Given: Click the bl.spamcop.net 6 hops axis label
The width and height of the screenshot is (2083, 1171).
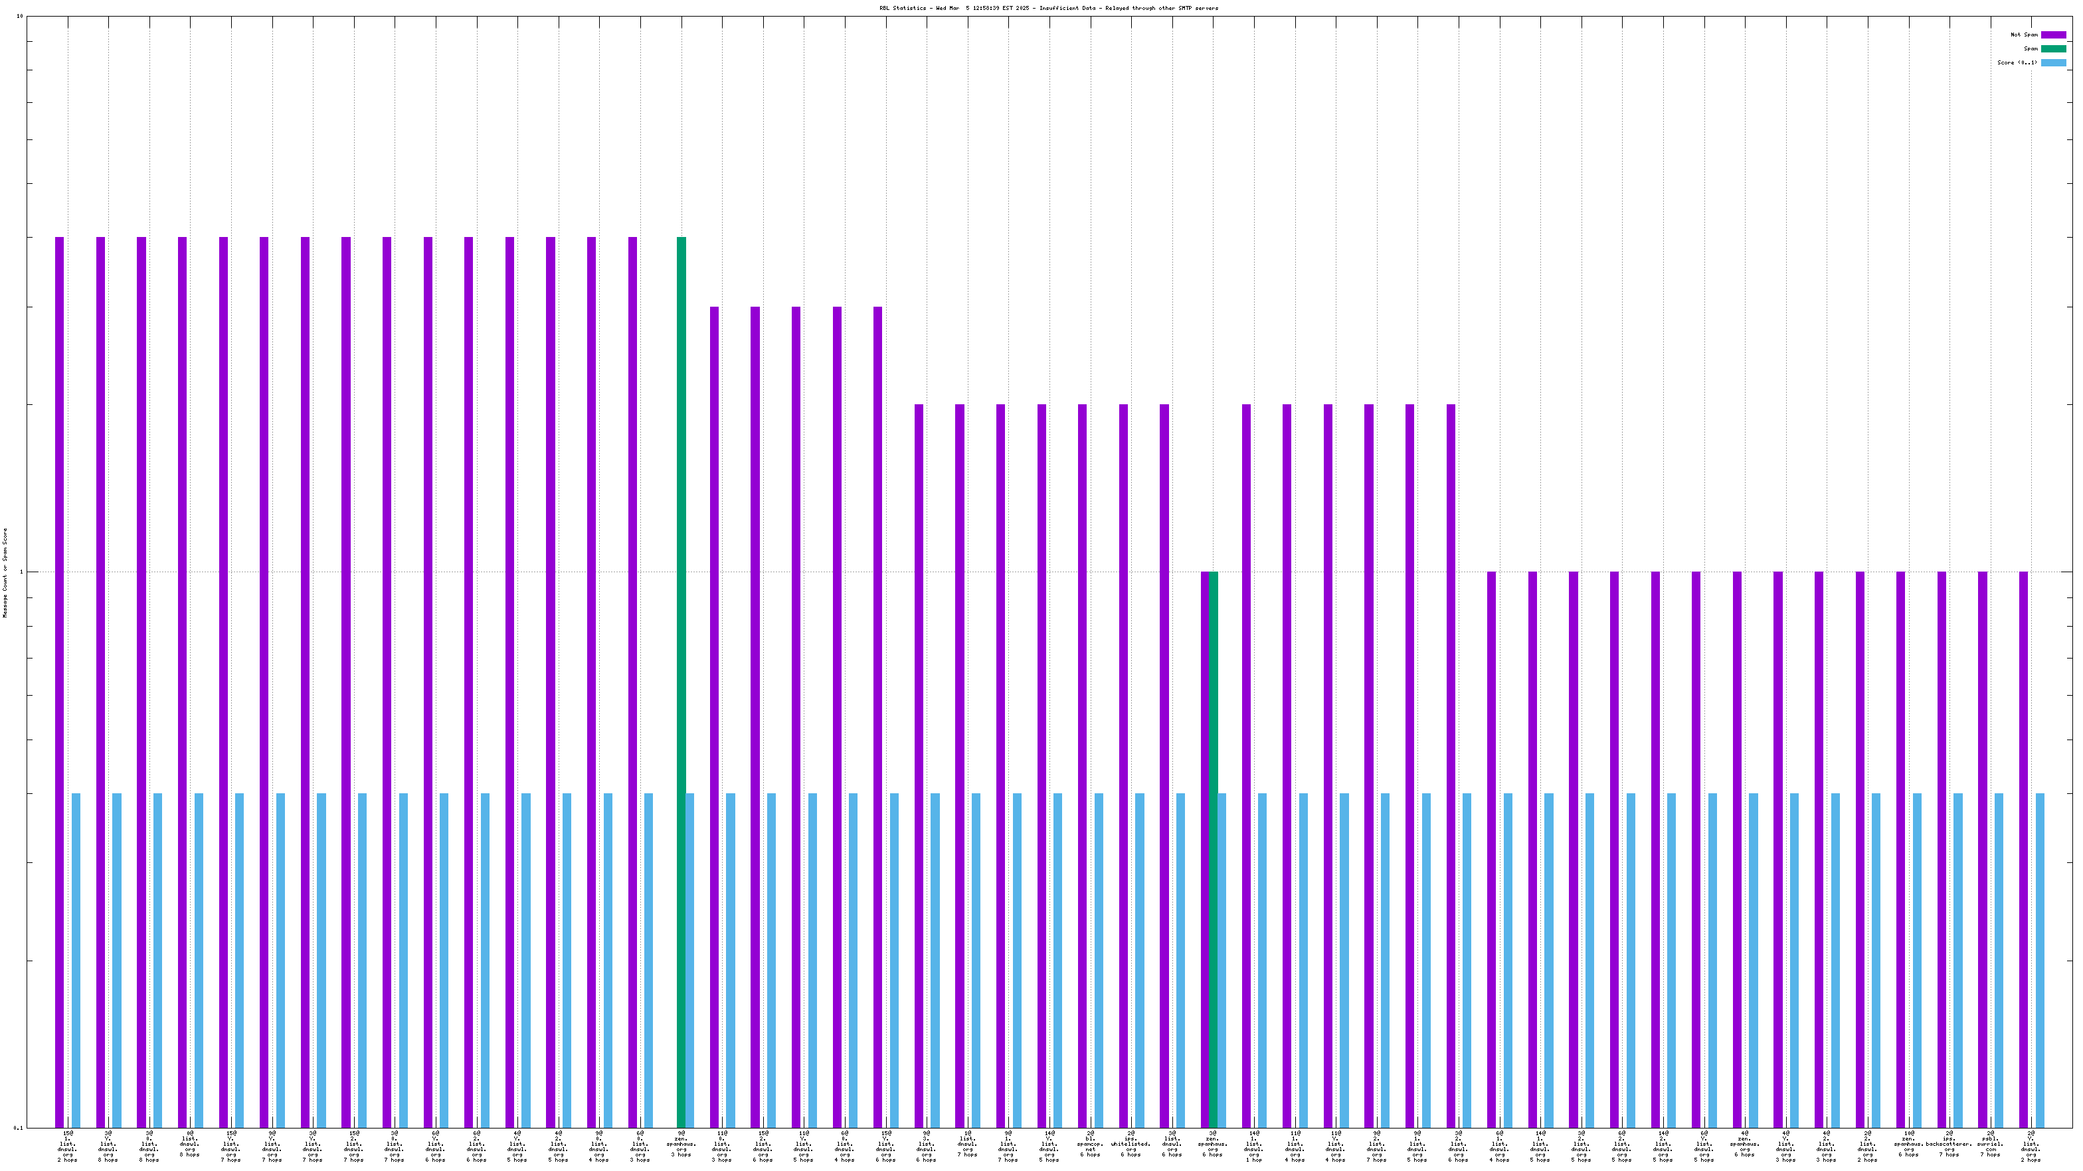Looking at the screenshot, I should [x=1090, y=1146].
